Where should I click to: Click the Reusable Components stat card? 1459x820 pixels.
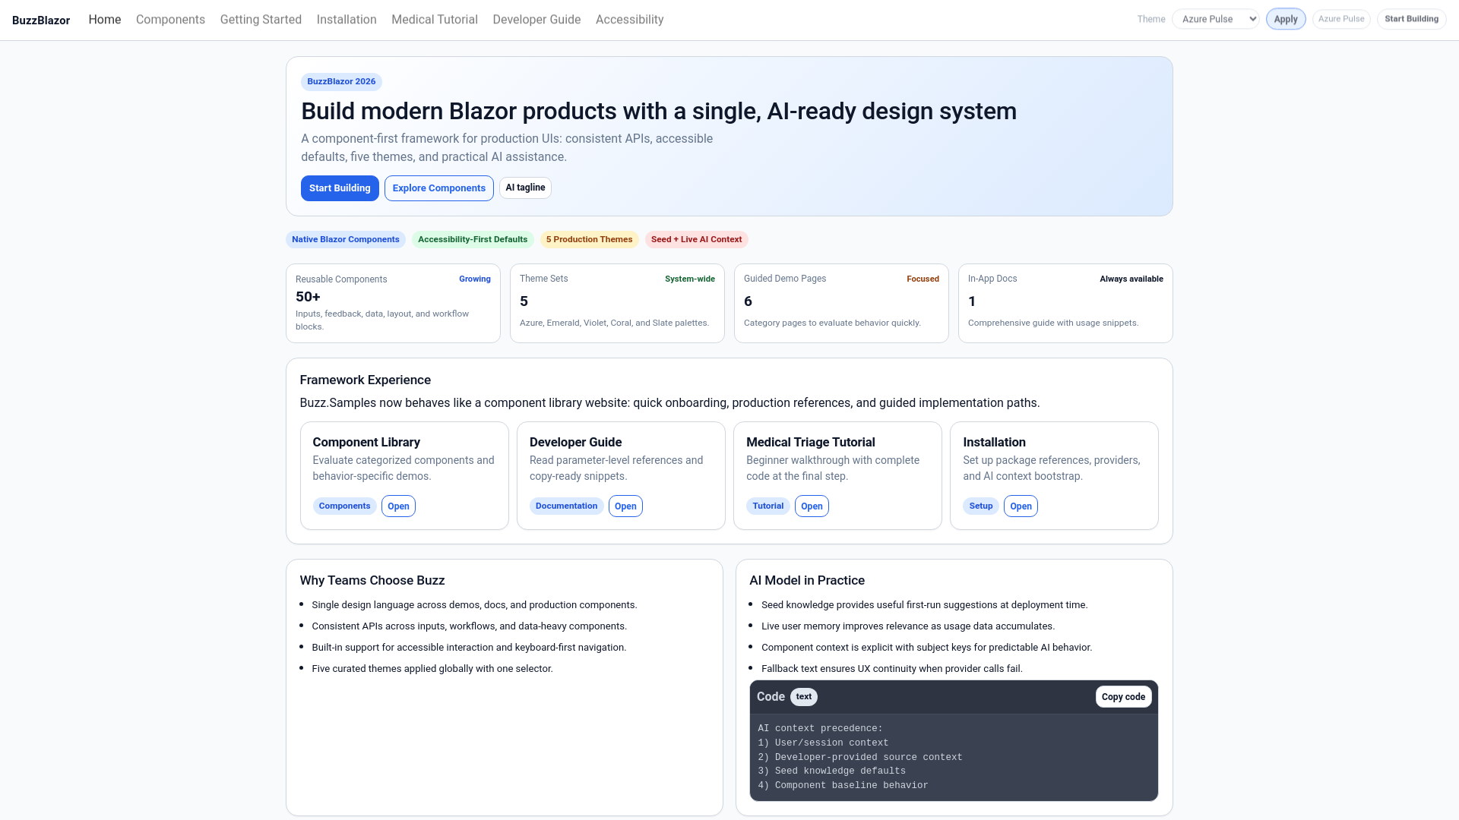[393, 303]
